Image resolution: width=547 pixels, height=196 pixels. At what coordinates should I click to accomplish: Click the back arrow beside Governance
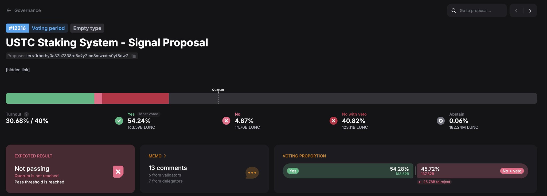(9, 10)
